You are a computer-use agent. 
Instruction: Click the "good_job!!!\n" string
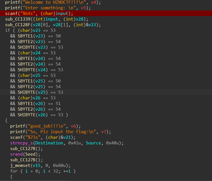pyautogui.click(x=47, y=126)
